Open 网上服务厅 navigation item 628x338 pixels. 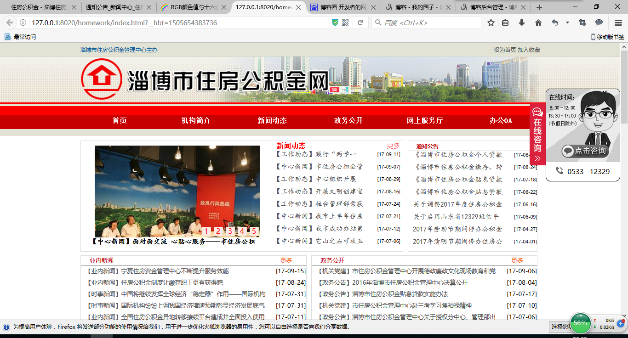coord(425,120)
